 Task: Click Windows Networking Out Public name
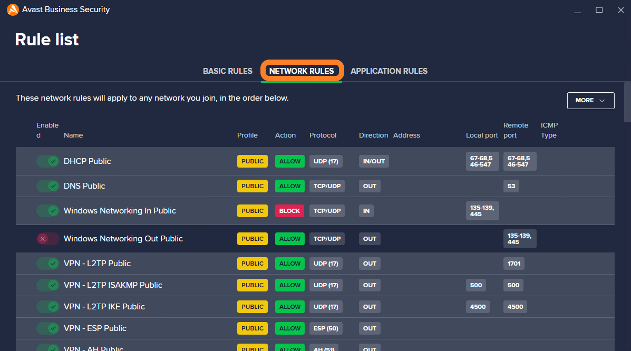pyautogui.click(x=123, y=239)
